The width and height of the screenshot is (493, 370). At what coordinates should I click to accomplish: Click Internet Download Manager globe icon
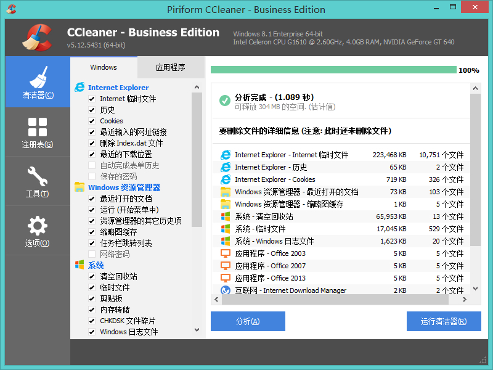(x=226, y=290)
